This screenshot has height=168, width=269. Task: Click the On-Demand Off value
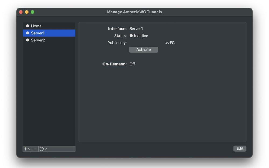pos(132,64)
